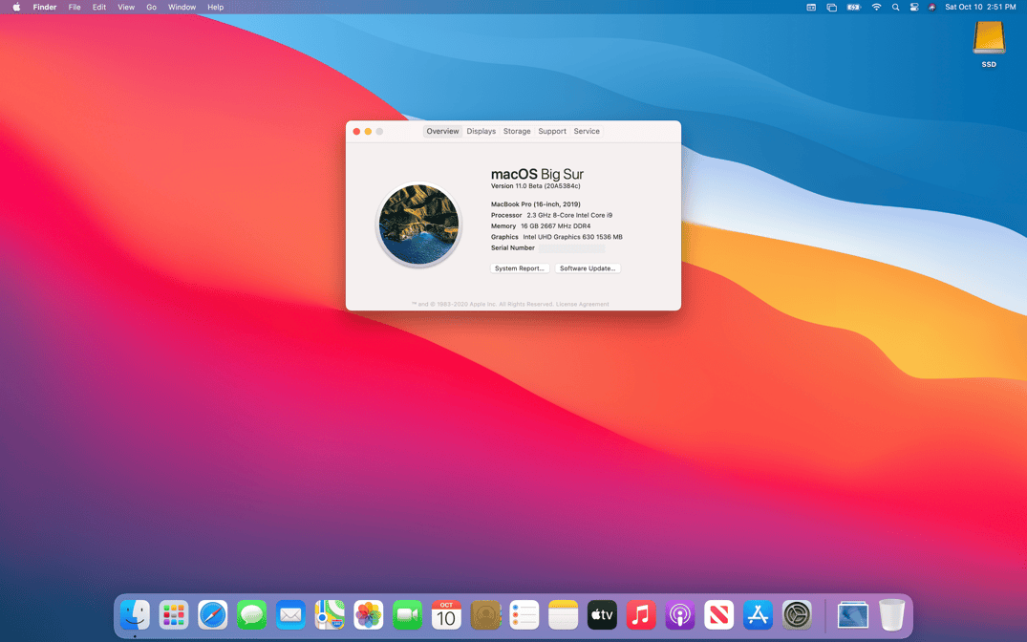Open System Preferences in the Dock

(797, 615)
